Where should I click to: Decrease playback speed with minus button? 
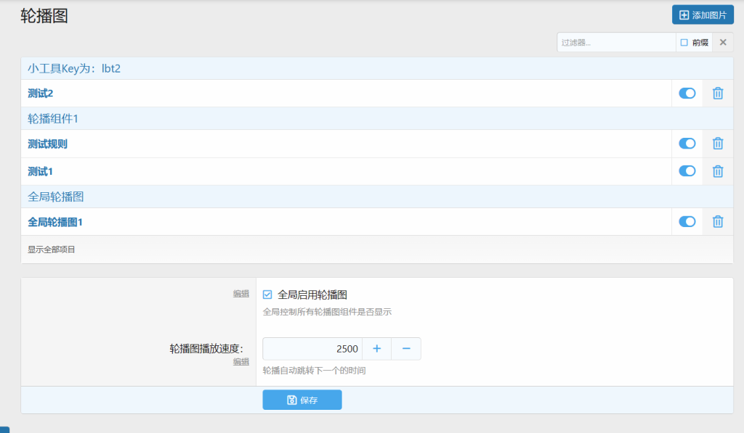tap(406, 349)
